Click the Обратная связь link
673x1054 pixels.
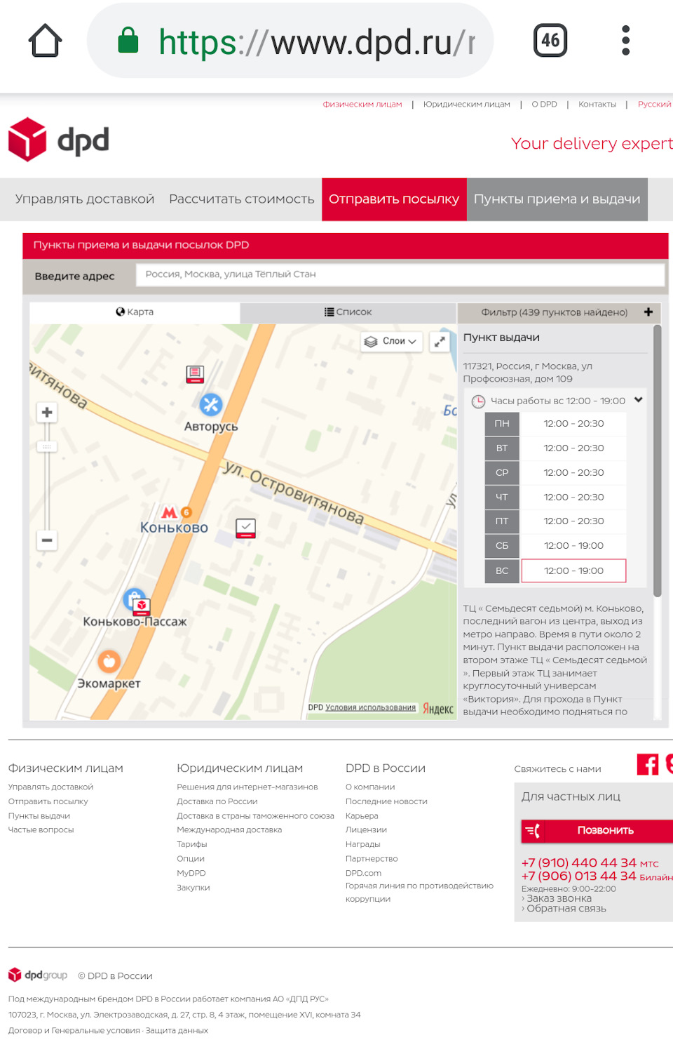[566, 909]
